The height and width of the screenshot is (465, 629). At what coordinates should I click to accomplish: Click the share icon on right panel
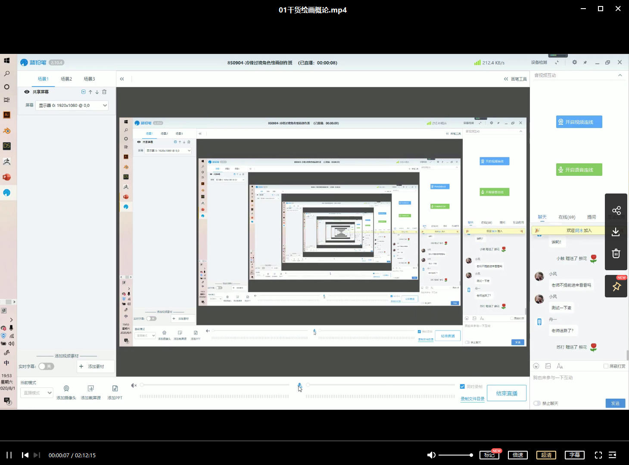coord(616,210)
